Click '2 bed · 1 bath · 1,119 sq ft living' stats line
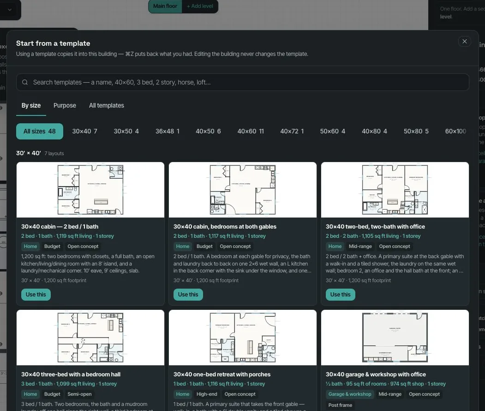Screen dimensions: 485x411 [67, 236]
